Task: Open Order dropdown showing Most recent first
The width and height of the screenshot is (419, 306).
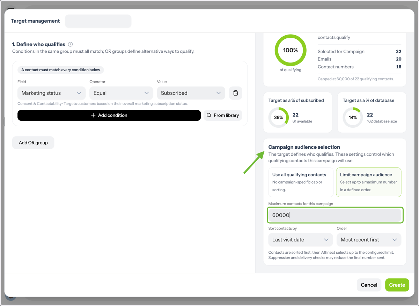Action: point(369,240)
